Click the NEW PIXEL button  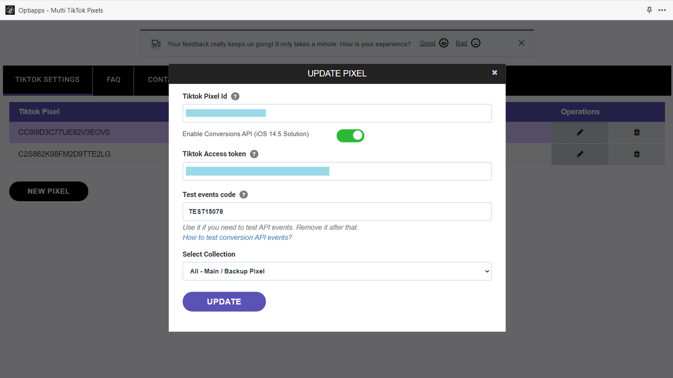tap(48, 191)
